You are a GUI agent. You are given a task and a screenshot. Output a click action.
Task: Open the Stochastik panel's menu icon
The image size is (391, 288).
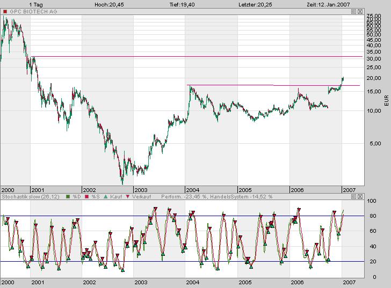(353, 197)
